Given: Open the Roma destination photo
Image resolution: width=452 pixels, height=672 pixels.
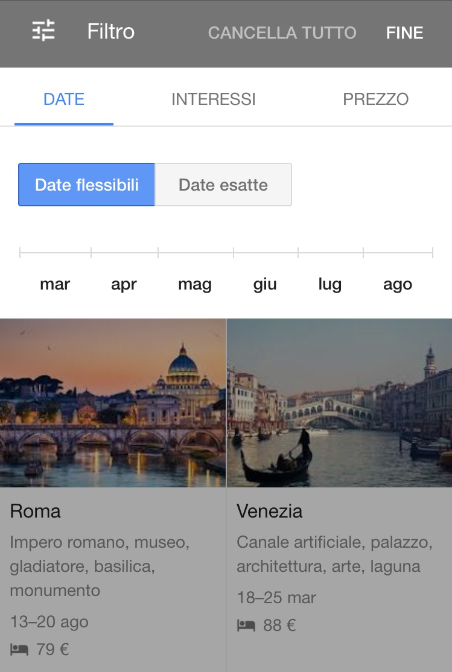Looking at the screenshot, I should pos(113,403).
